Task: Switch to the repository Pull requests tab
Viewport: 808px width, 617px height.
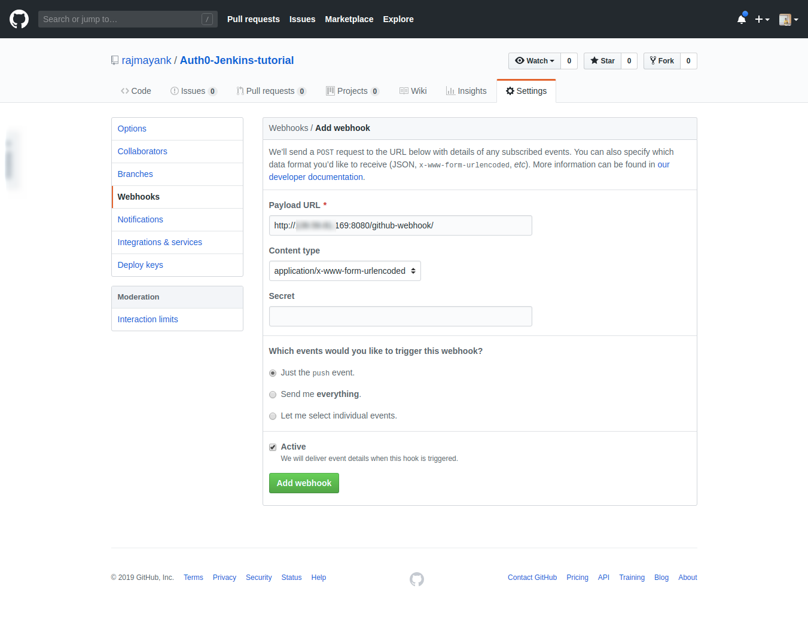Action: click(271, 91)
